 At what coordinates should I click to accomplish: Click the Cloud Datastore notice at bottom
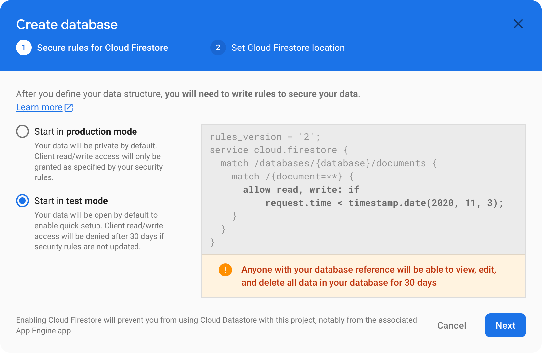[x=216, y=325]
